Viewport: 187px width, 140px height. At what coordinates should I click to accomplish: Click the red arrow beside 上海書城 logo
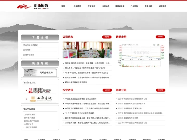(26, 99)
